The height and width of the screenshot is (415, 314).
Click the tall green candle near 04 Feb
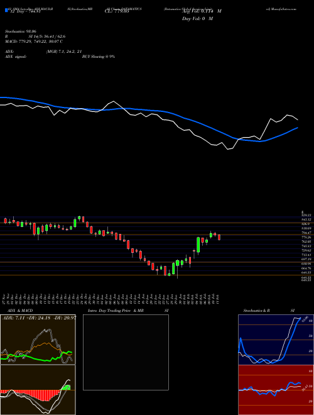coord(198,246)
